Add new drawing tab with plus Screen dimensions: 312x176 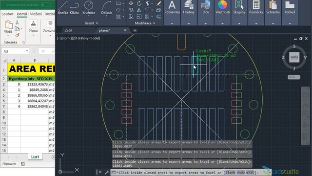coord(135,30)
